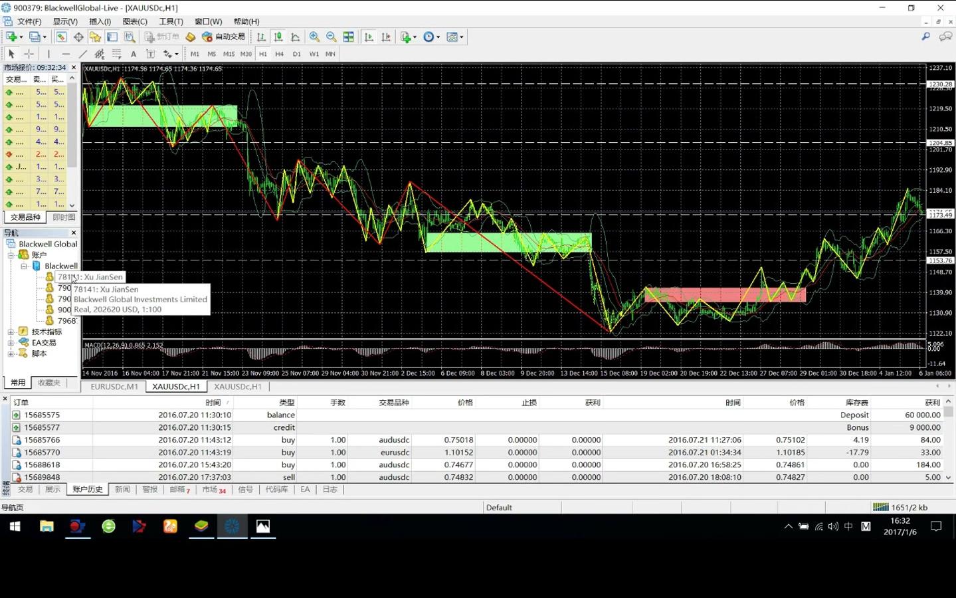Open the indicators list dropdown arrow
The image size is (956, 598).
click(x=415, y=37)
